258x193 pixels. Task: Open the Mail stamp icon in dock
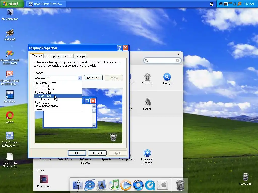[102, 185]
